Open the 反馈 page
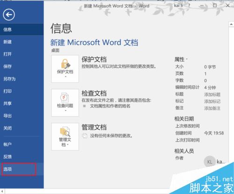 (22, 157)
